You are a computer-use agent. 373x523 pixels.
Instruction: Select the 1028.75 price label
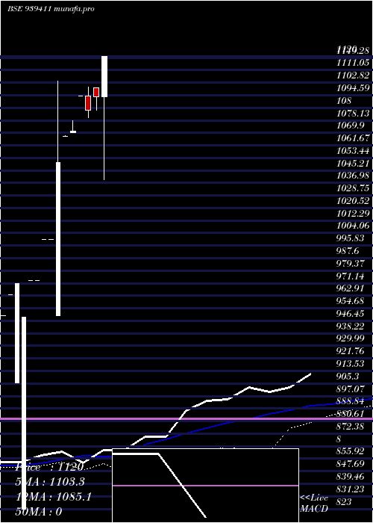coord(354,188)
